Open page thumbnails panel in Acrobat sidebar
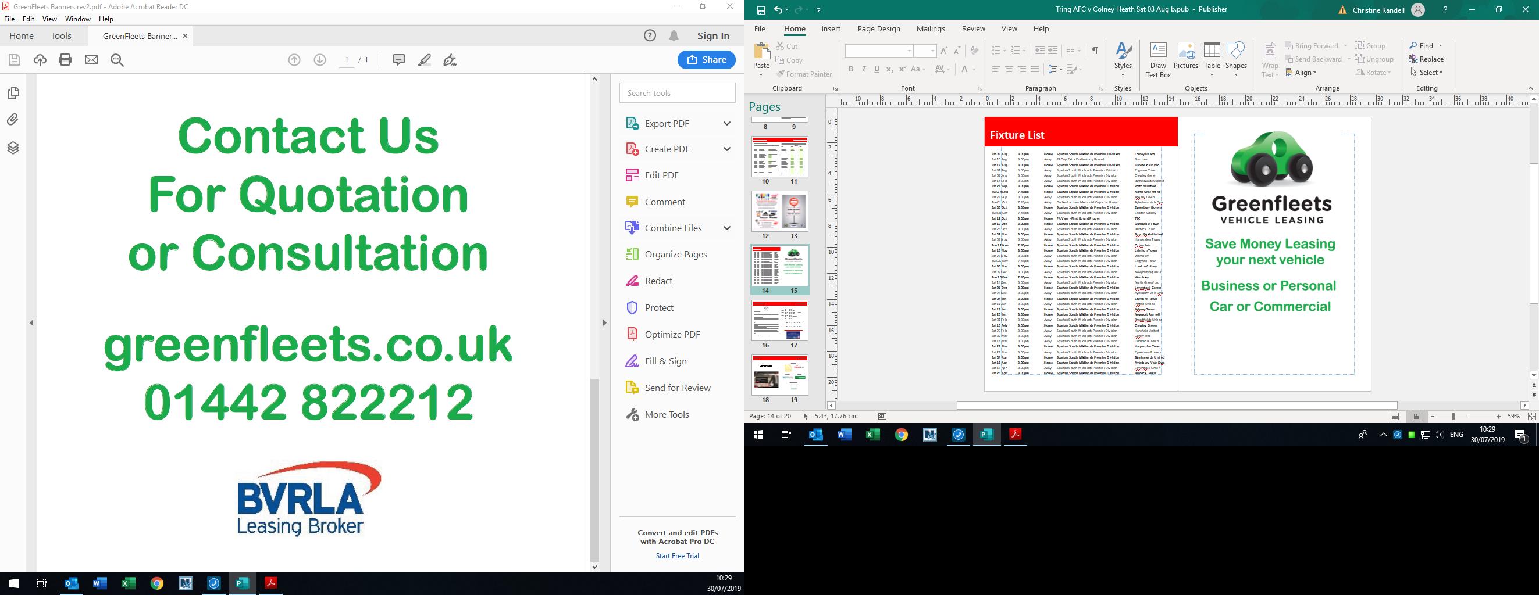This screenshot has width=1539, height=595. coord(13,93)
